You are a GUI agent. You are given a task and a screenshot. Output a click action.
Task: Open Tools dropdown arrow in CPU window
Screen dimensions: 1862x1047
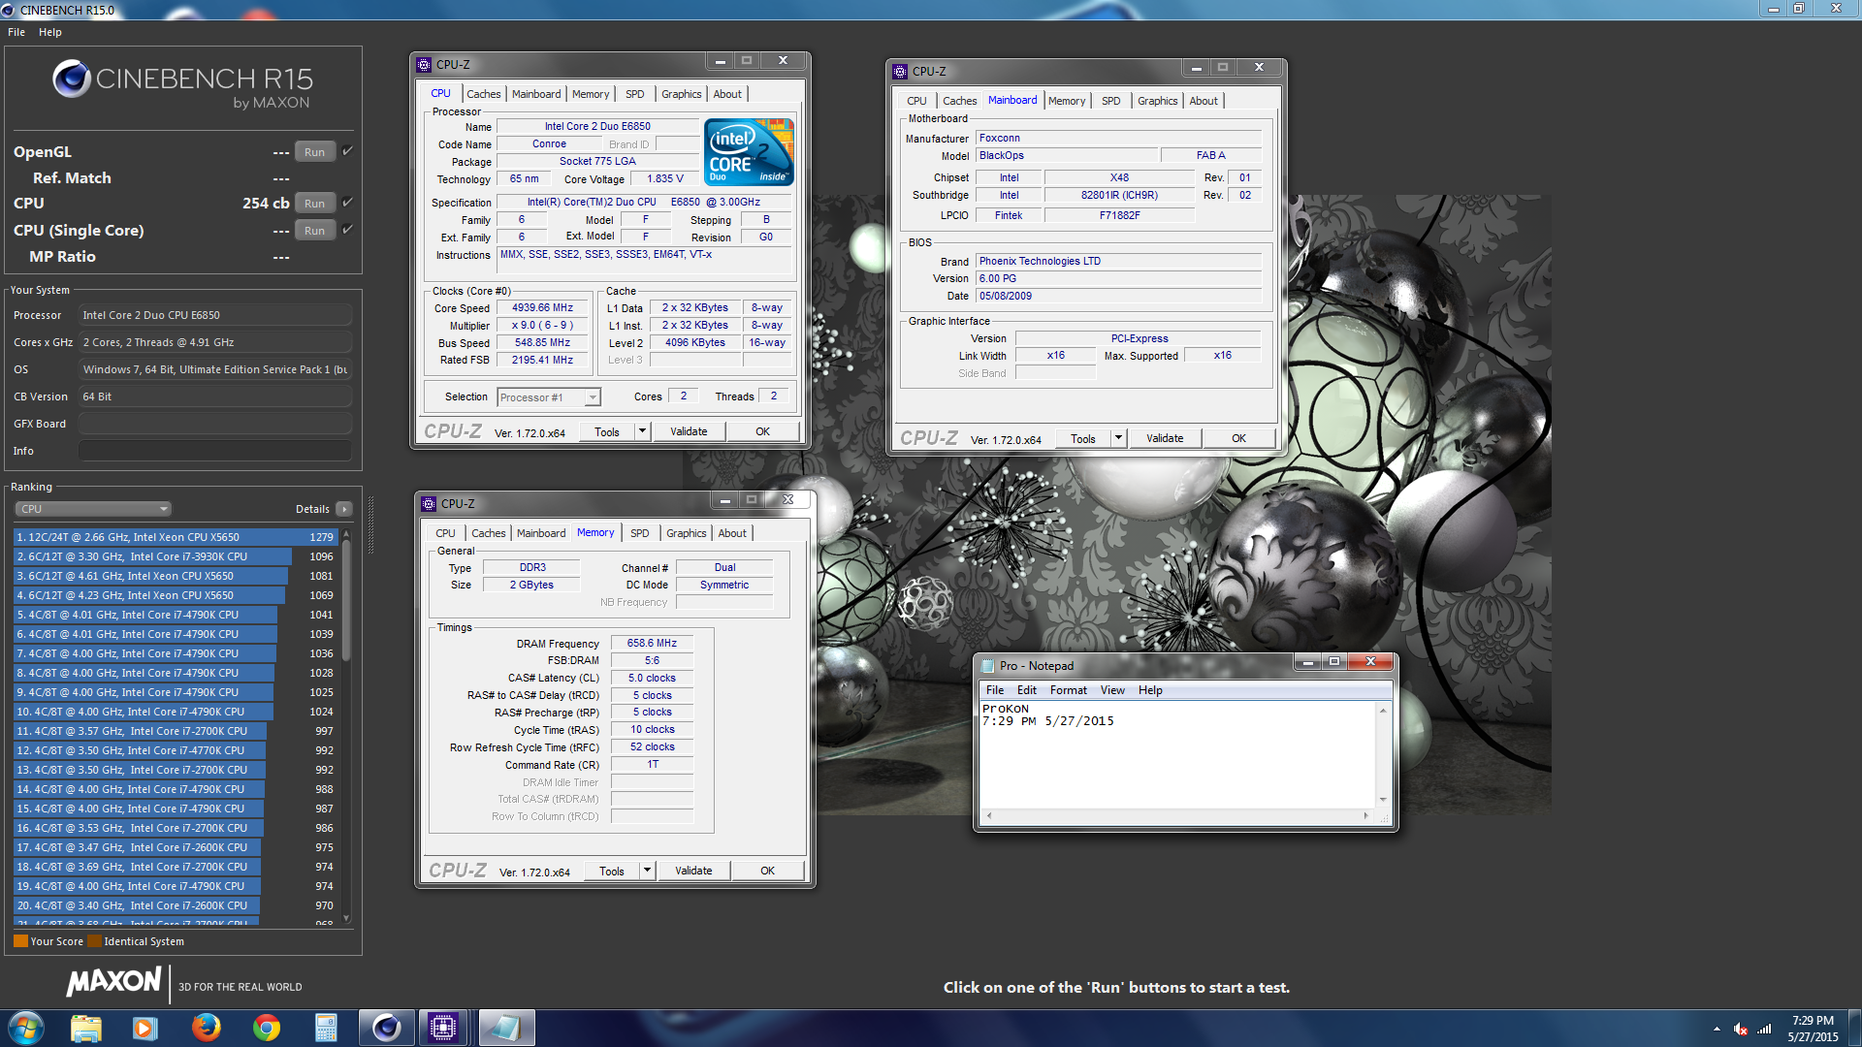click(641, 431)
